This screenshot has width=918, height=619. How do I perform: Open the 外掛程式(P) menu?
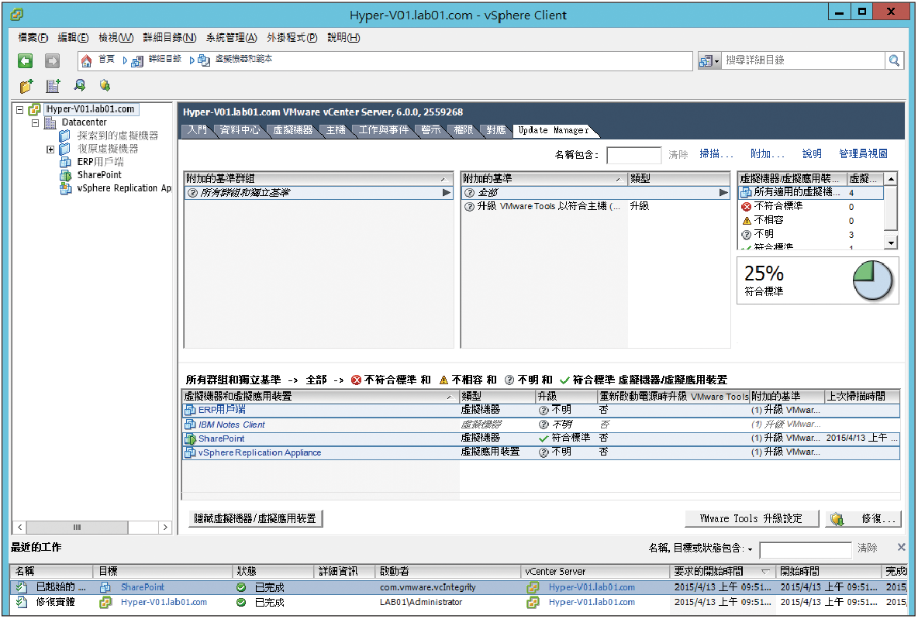click(x=292, y=37)
